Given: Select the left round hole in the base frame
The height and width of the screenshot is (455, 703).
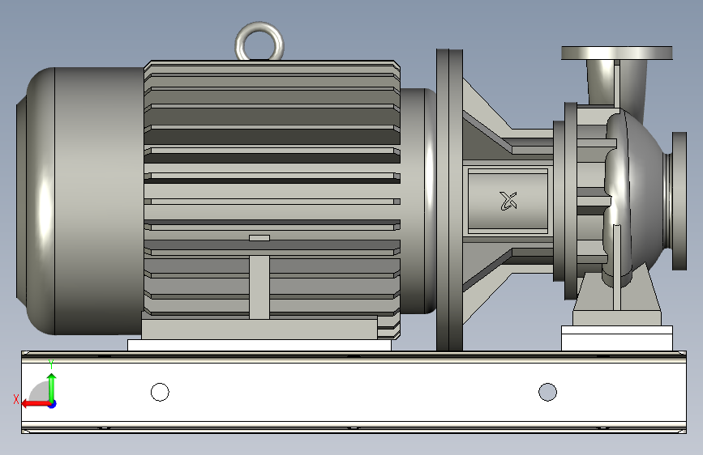Looking at the screenshot, I should [160, 393].
